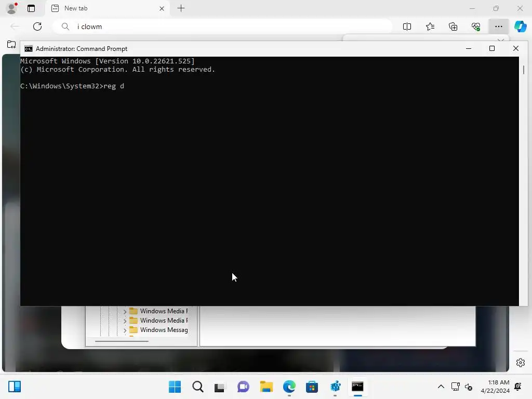Minimize the Edge browser window
The image size is (532, 399).
pyautogui.click(x=472, y=8)
